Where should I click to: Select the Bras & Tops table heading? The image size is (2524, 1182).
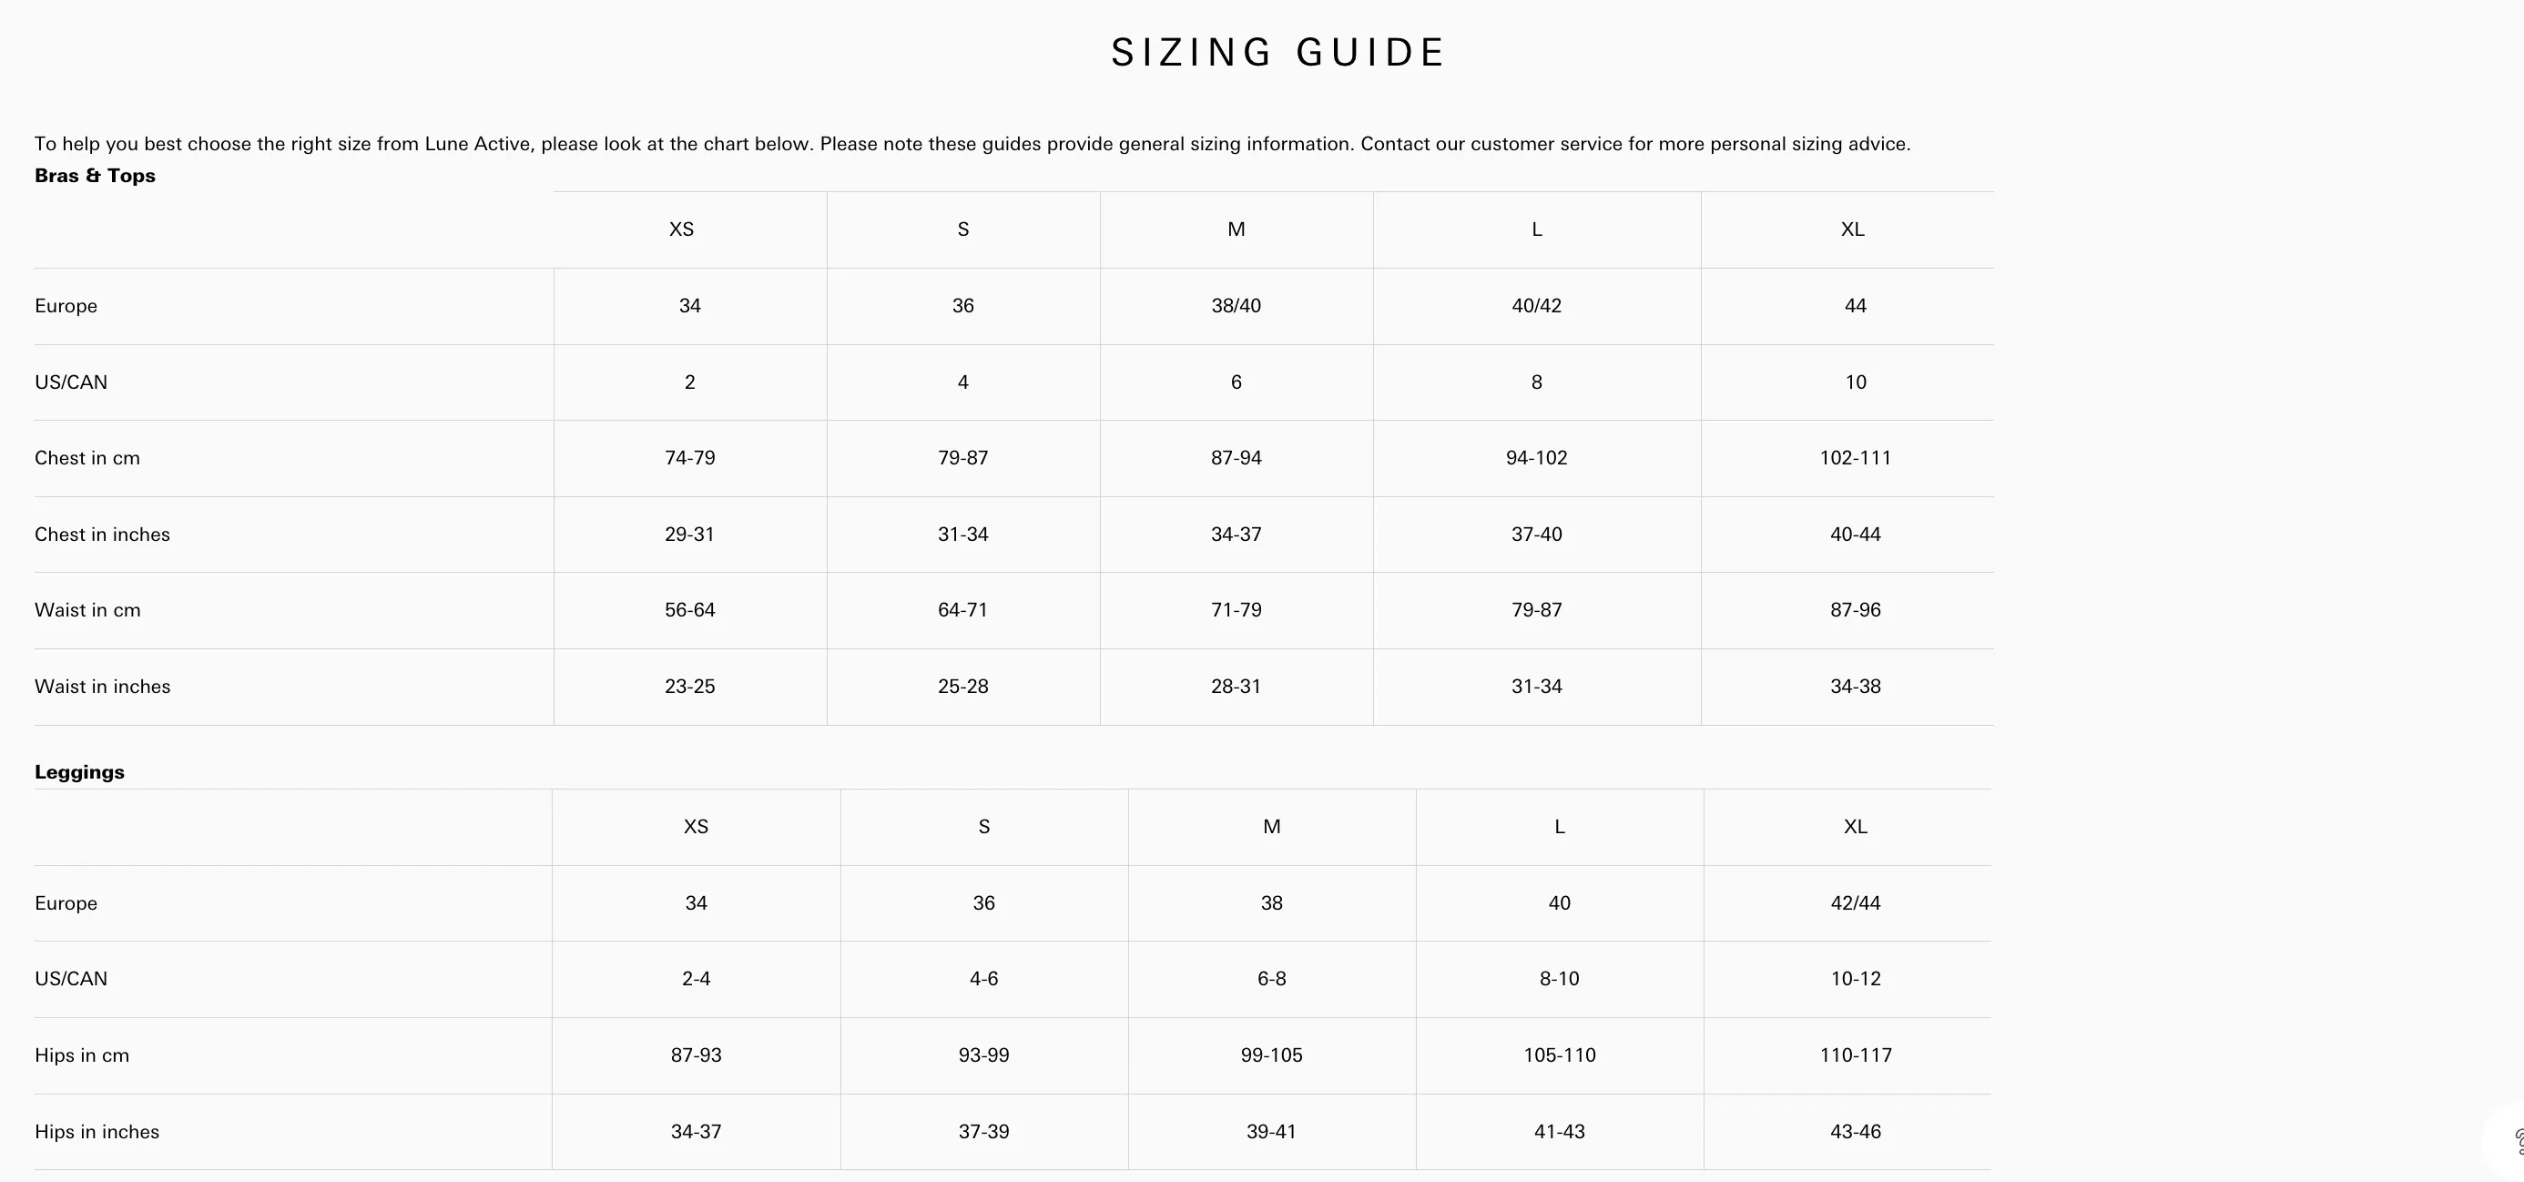click(95, 176)
